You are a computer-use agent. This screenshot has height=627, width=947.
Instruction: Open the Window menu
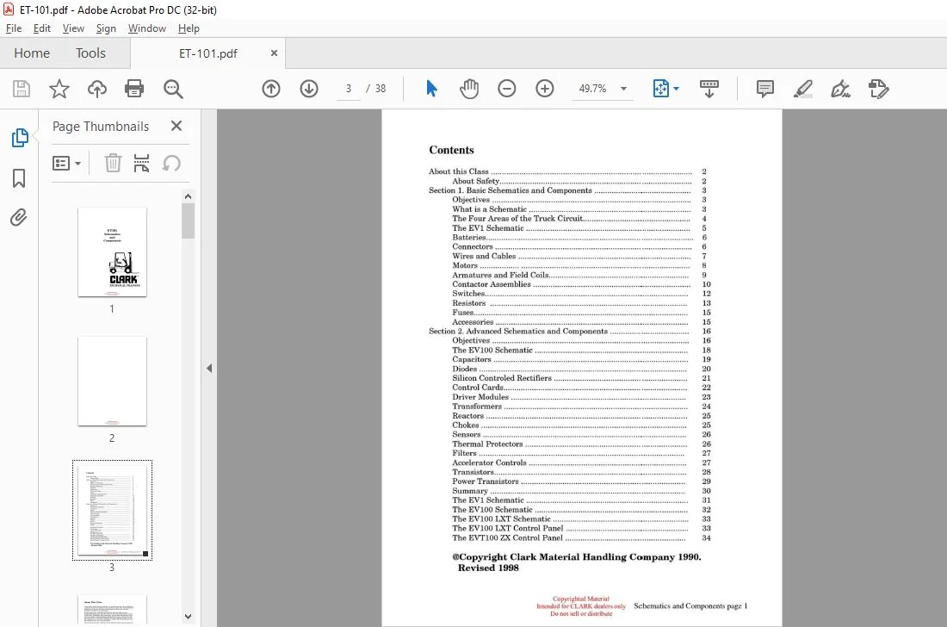coord(146,28)
